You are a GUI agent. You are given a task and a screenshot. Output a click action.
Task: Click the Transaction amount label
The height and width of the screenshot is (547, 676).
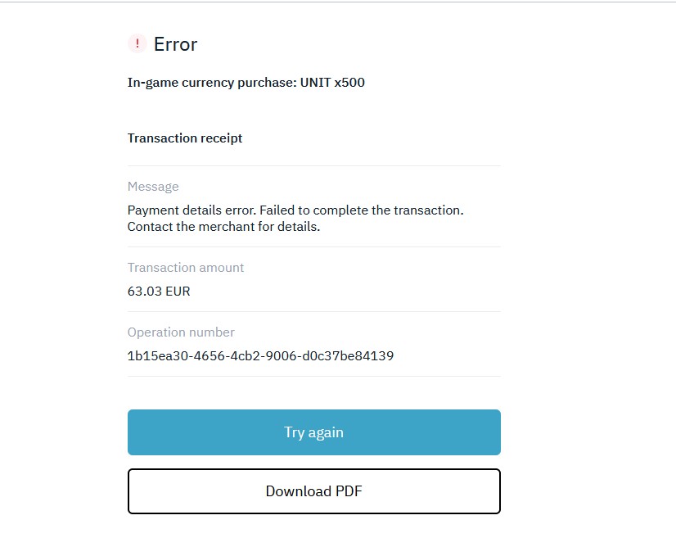tap(186, 268)
